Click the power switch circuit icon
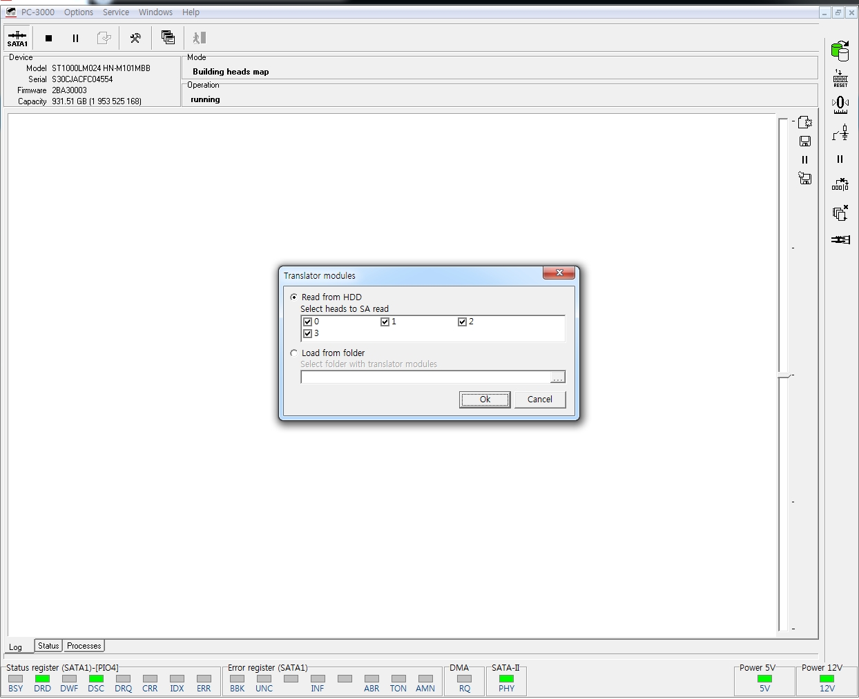 tap(840, 132)
